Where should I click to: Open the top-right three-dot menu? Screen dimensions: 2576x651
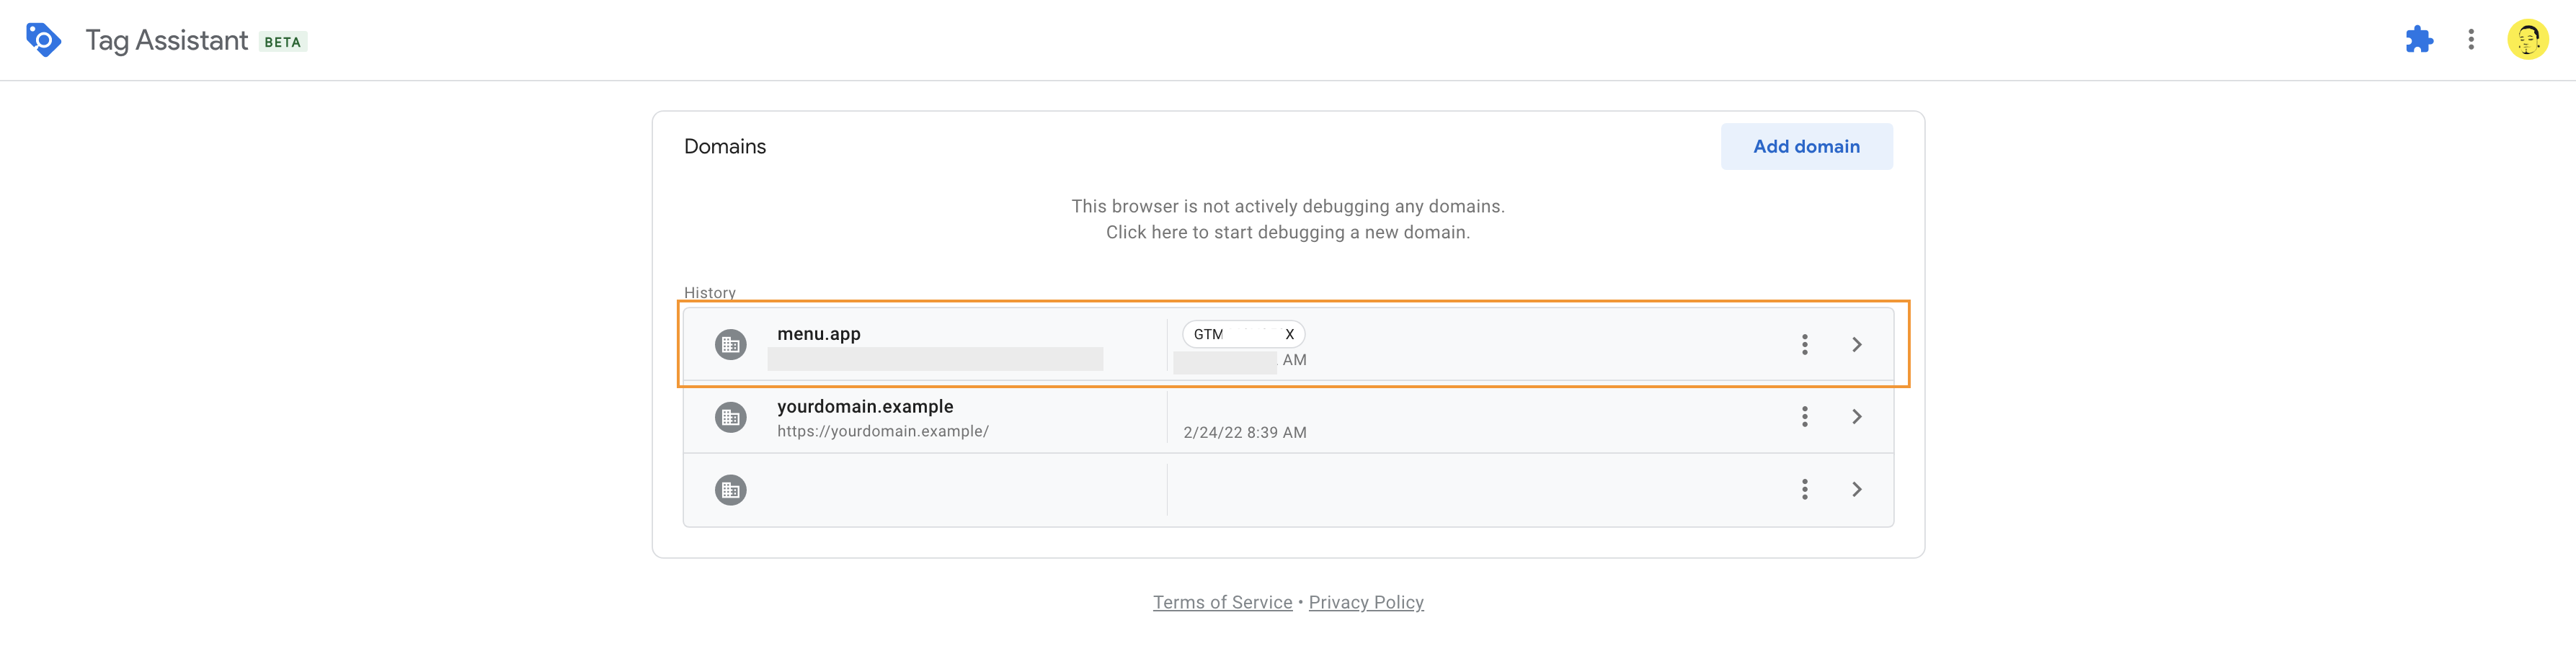(2471, 40)
